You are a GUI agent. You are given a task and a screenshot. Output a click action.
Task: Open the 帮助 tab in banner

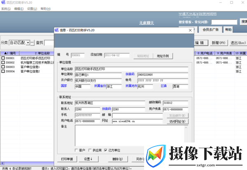(x=228, y=30)
